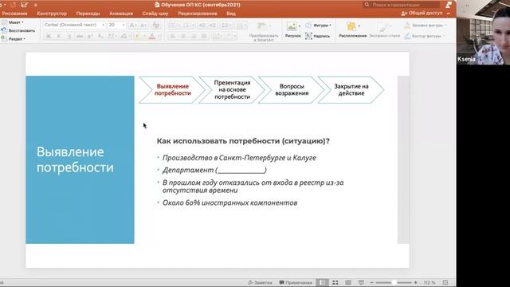This screenshot has height=287, width=510.
Task: Toggle italic К formatting
Action: tap(59, 36)
